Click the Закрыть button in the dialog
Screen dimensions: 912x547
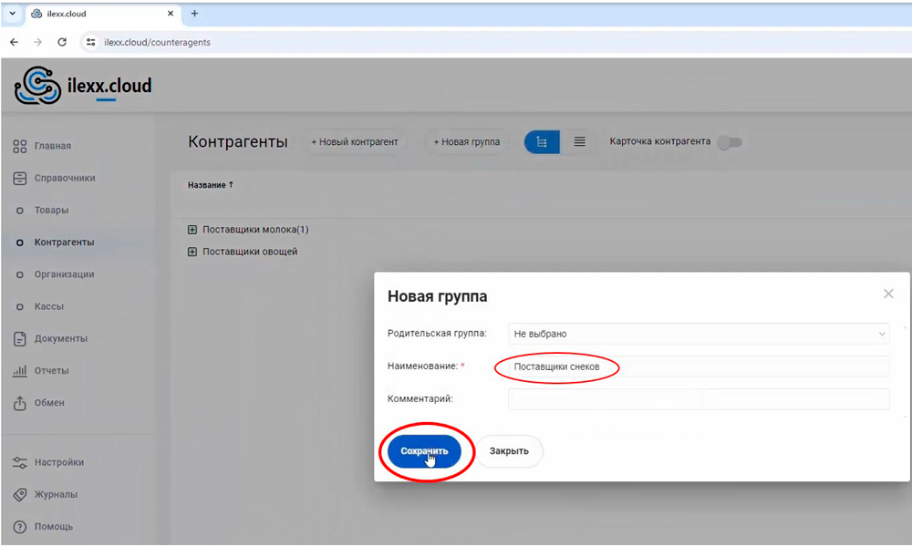click(509, 451)
